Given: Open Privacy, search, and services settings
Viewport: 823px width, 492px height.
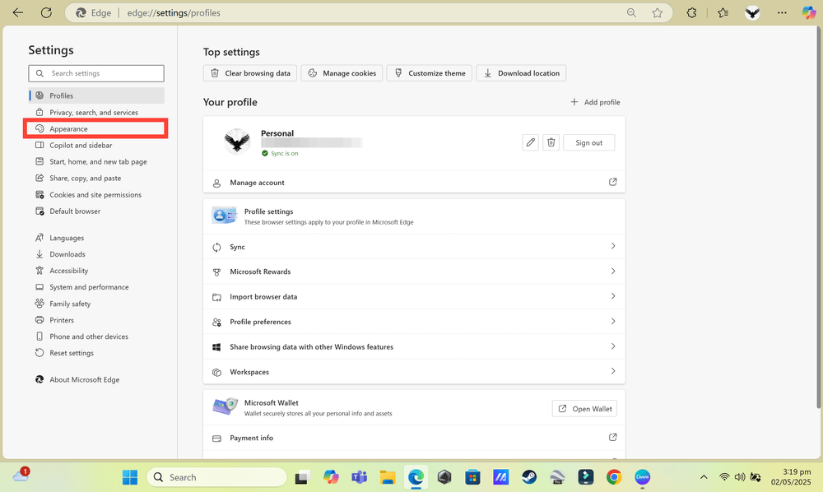Looking at the screenshot, I should pyautogui.click(x=96, y=112).
